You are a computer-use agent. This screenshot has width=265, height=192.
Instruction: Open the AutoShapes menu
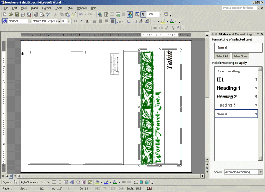[x=29, y=182]
